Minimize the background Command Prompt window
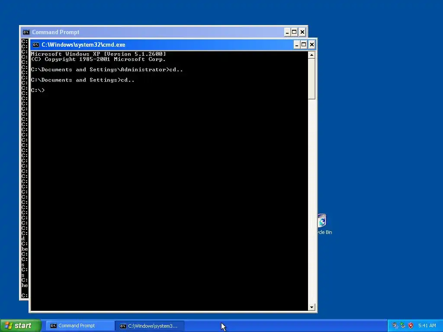 coord(287,32)
